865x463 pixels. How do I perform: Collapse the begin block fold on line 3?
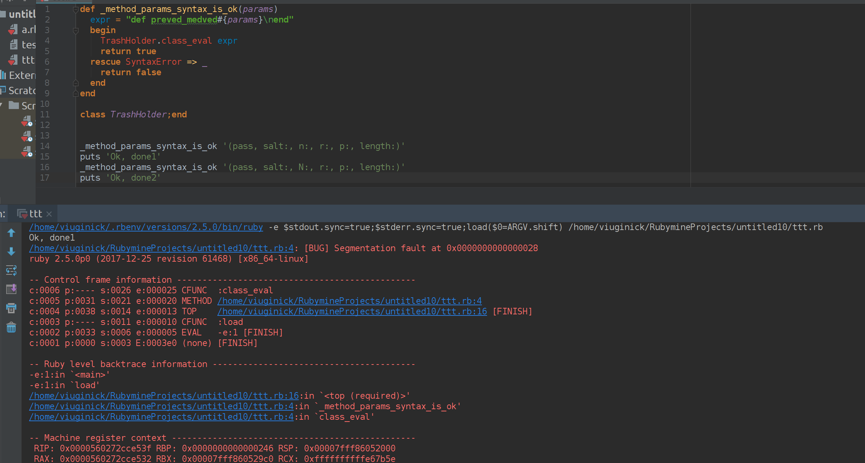tap(76, 31)
